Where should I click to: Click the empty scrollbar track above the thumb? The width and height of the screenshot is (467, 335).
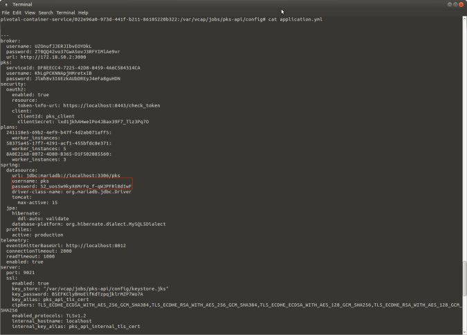(x=464, y=138)
